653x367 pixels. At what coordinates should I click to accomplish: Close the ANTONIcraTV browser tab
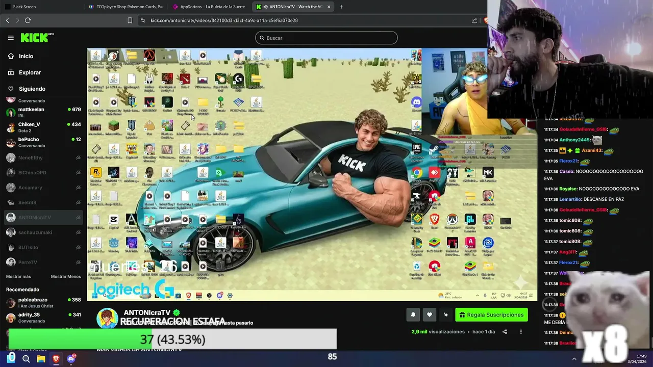tap(329, 7)
